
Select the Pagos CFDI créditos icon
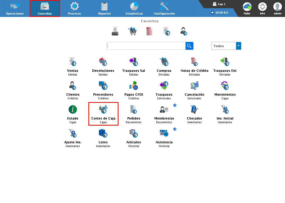134,86
